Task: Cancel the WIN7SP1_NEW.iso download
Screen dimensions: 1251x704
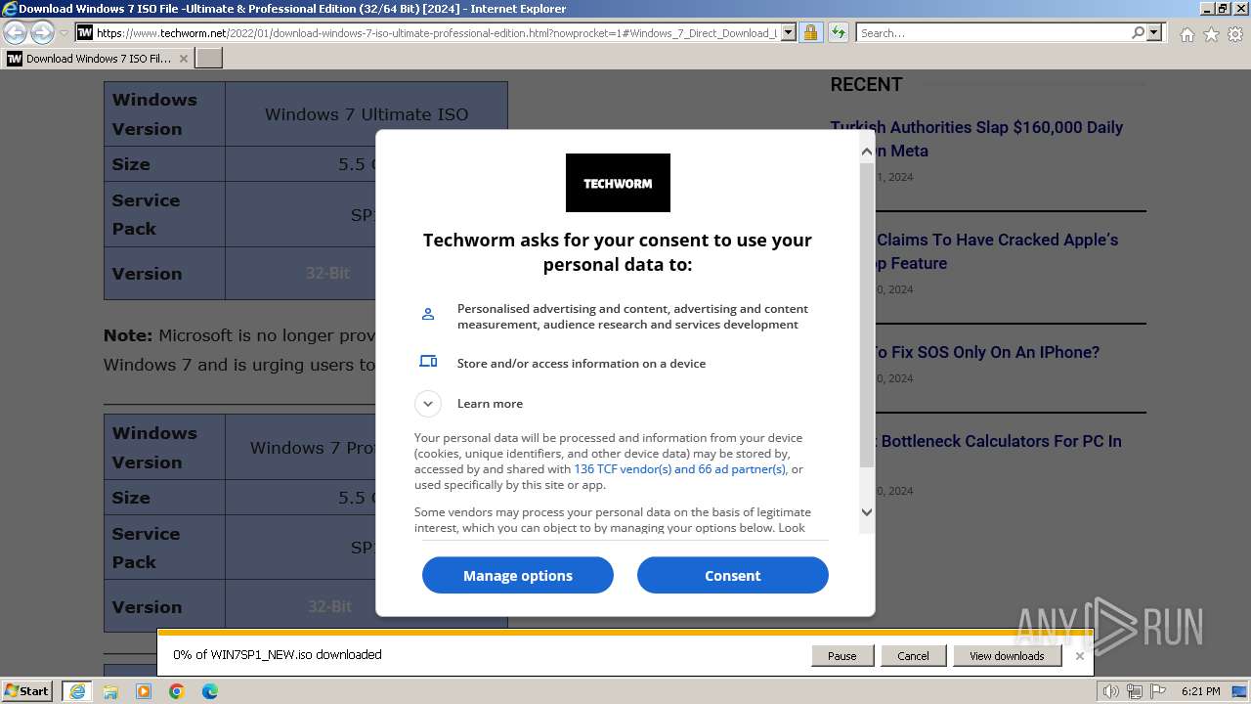Action: [913, 656]
